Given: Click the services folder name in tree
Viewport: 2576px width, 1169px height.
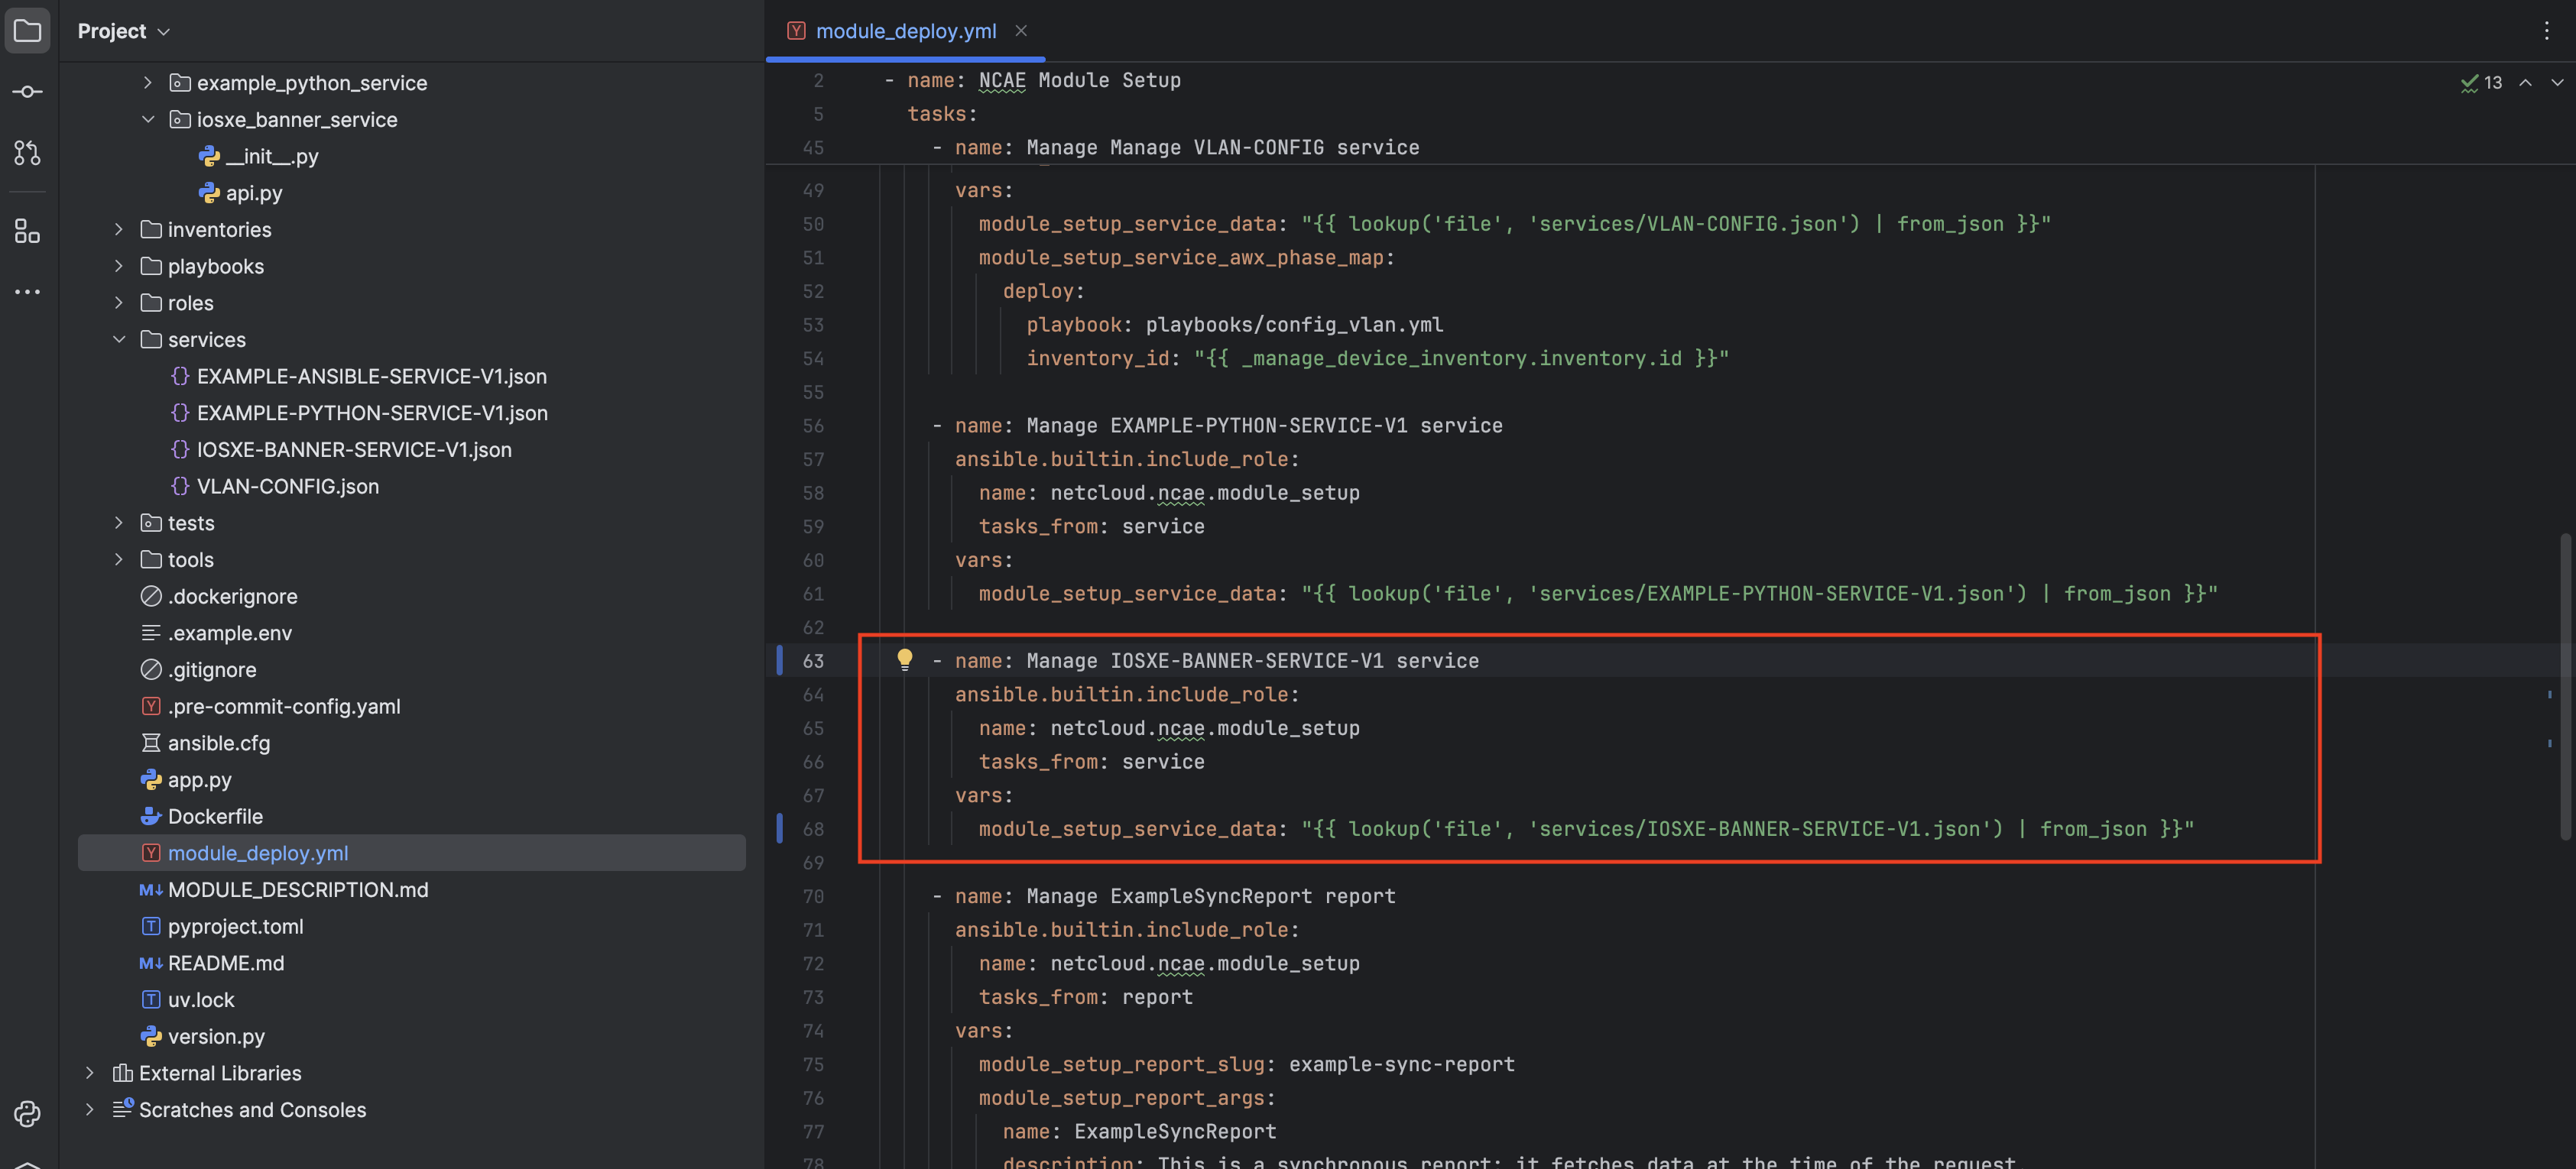Looking at the screenshot, I should tap(207, 340).
